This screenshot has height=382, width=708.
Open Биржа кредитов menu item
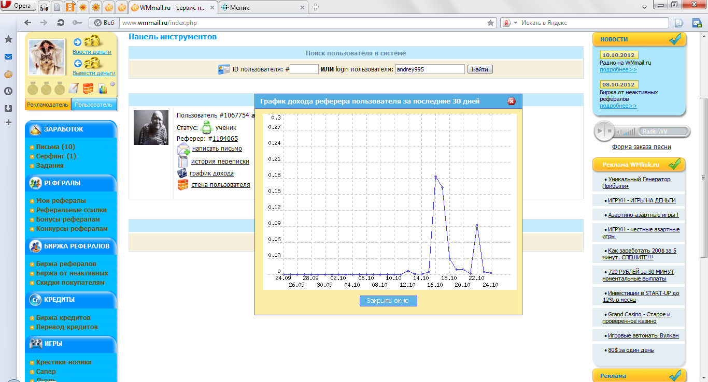[63, 318]
